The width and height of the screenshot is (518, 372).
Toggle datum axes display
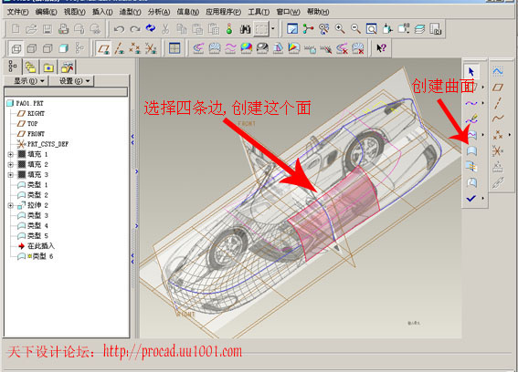(x=120, y=49)
